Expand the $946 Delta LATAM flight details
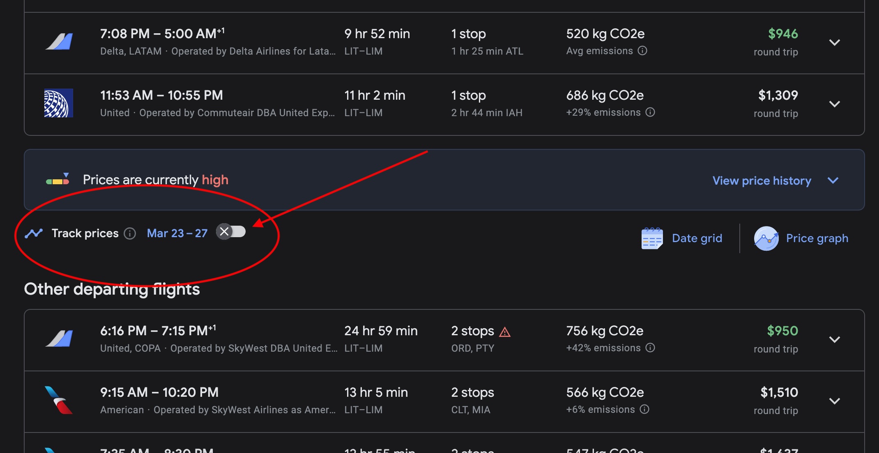The height and width of the screenshot is (453, 879). [x=834, y=43]
